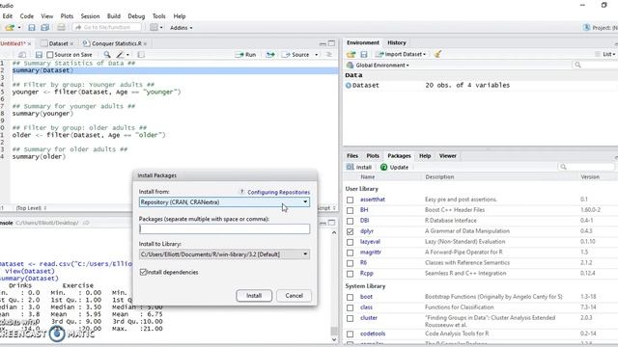This screenshot has width=618, height=347.
Task: Click the Environment search field
Action: [595, 65]
